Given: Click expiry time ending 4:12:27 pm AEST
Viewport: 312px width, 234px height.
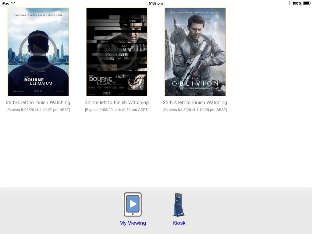Looking at the screenshot, I should pos(38,110).
